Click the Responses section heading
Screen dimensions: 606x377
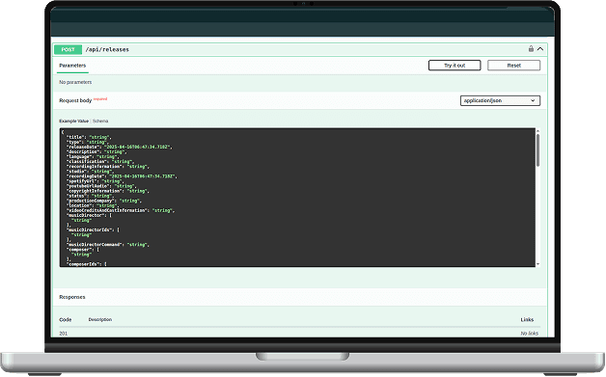tap(72, 297)
